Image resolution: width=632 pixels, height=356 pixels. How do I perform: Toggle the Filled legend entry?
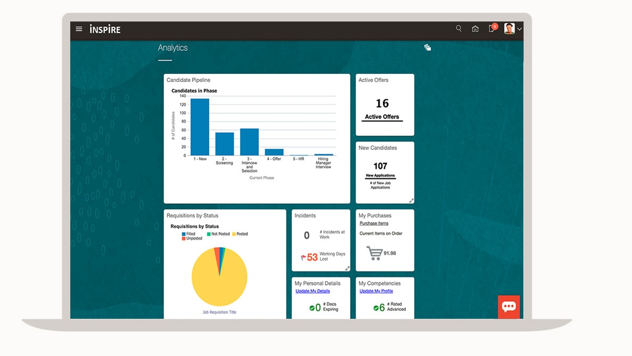188,234
